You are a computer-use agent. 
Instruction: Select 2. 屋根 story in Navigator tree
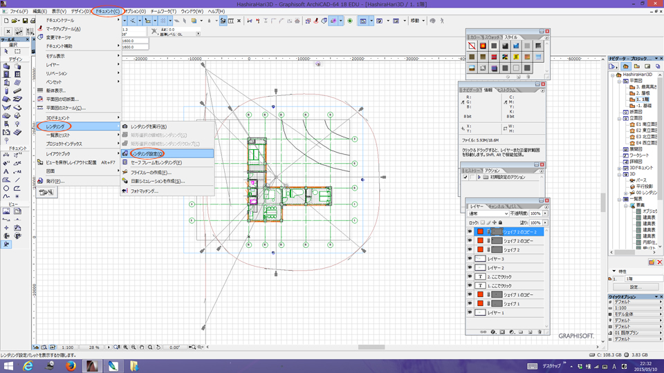643,93
